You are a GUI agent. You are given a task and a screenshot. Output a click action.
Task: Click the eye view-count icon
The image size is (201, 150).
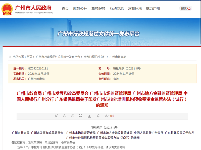pos(107,116)
